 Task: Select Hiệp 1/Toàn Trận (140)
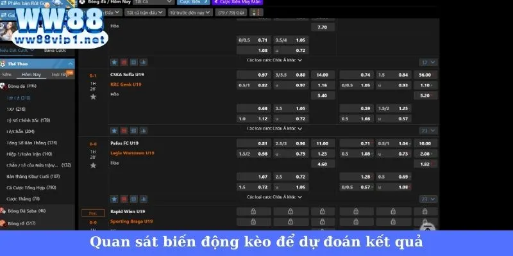click(29, 154)
